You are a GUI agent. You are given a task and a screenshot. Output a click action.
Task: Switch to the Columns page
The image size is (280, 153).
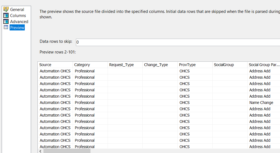coord(18,15)
